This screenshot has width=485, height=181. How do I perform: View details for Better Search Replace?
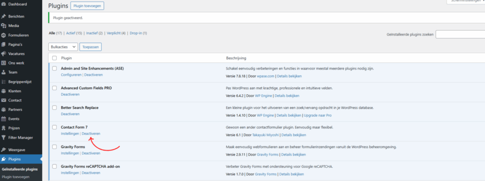click(288, 116)
